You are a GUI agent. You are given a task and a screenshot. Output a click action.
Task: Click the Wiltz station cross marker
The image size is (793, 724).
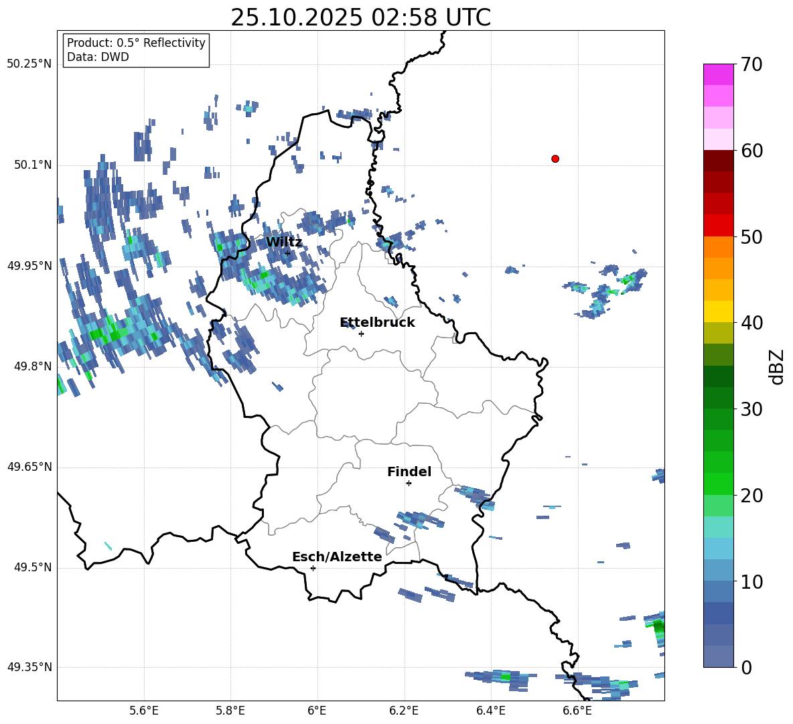(287, 253)
